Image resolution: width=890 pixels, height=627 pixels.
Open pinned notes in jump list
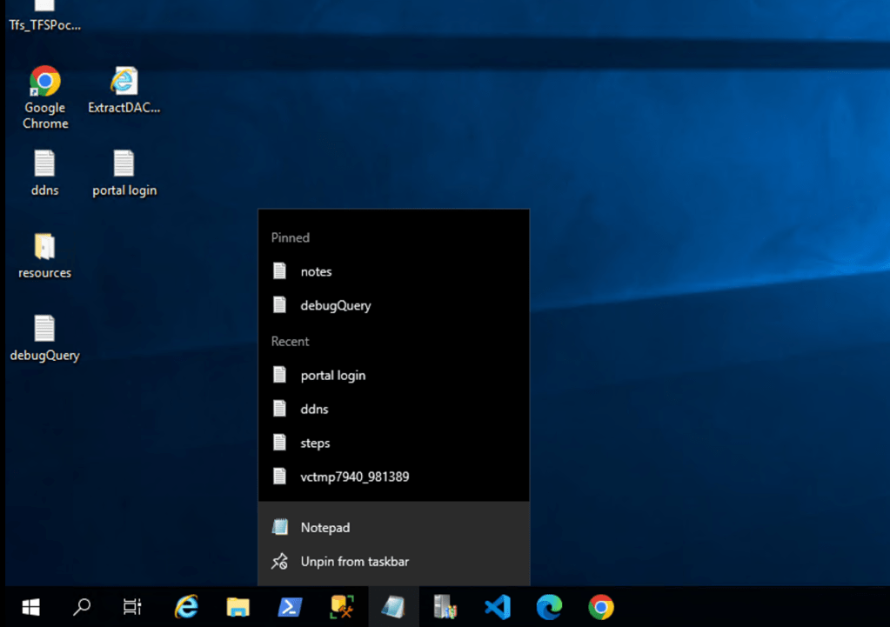point(393,271)
